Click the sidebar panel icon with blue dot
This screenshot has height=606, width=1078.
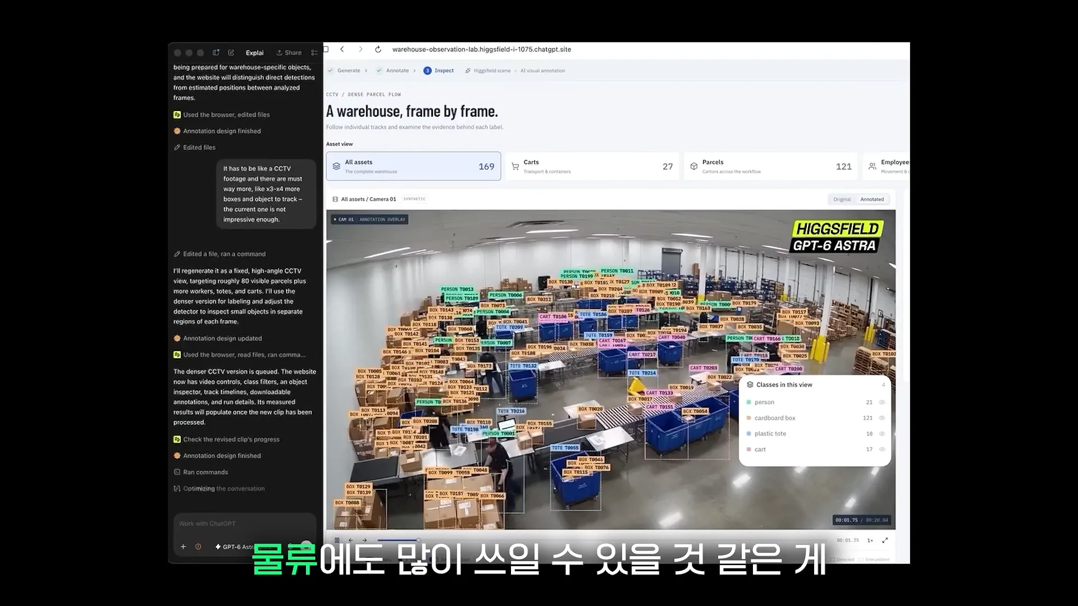(216, 53)
